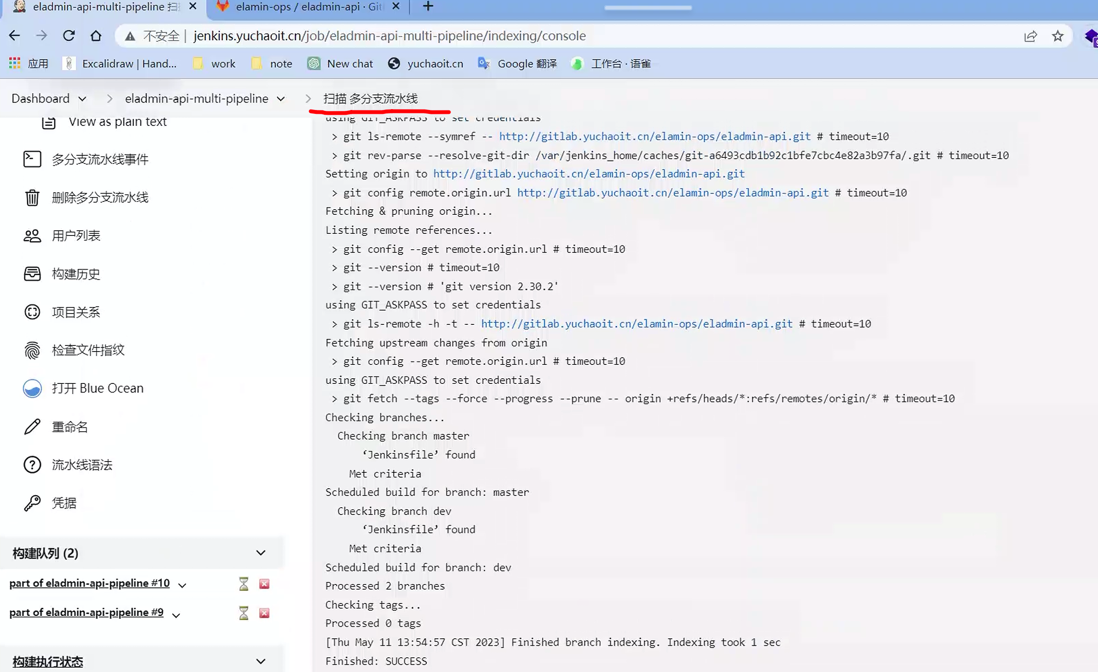Click the browser reload button
The image size is (1098, 672).
pyautogui.click(x=69, y=36)
